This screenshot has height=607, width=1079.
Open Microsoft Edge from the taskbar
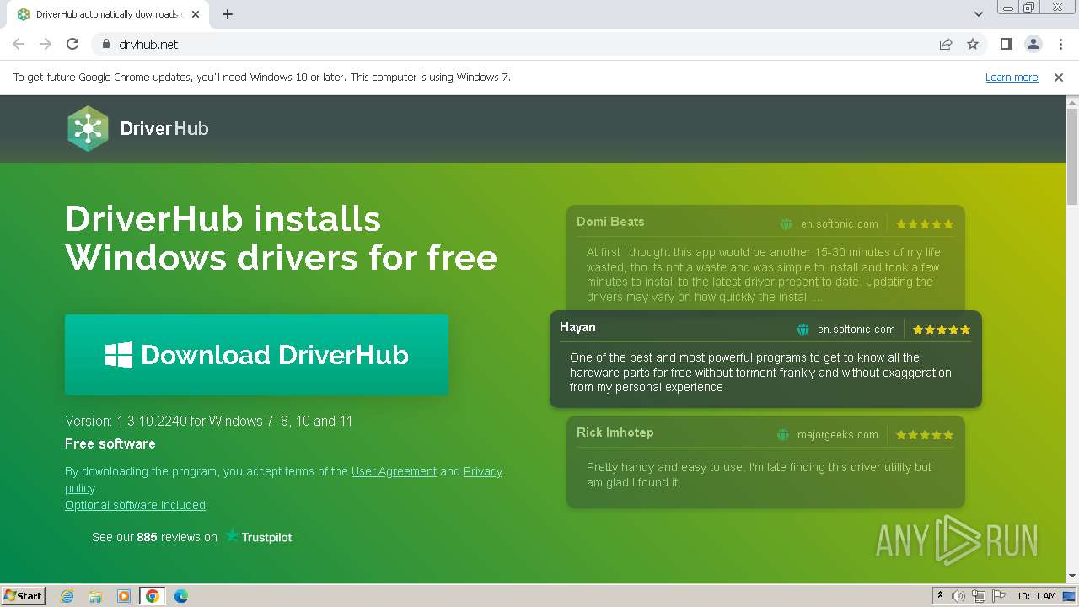tap(181, 596)
